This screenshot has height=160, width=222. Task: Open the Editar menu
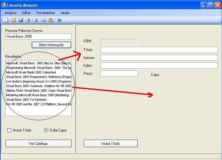[26, 13]
